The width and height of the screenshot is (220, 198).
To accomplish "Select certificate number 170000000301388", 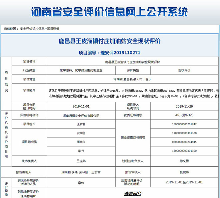I will pyautogui.click(x=184, y=133).
